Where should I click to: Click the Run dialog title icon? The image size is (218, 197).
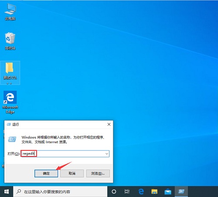click(9, 124)
